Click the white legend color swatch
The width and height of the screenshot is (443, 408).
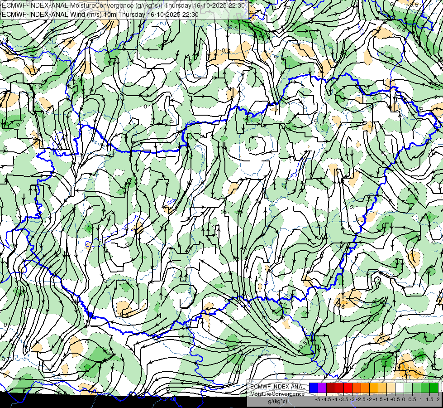[400, 388]
